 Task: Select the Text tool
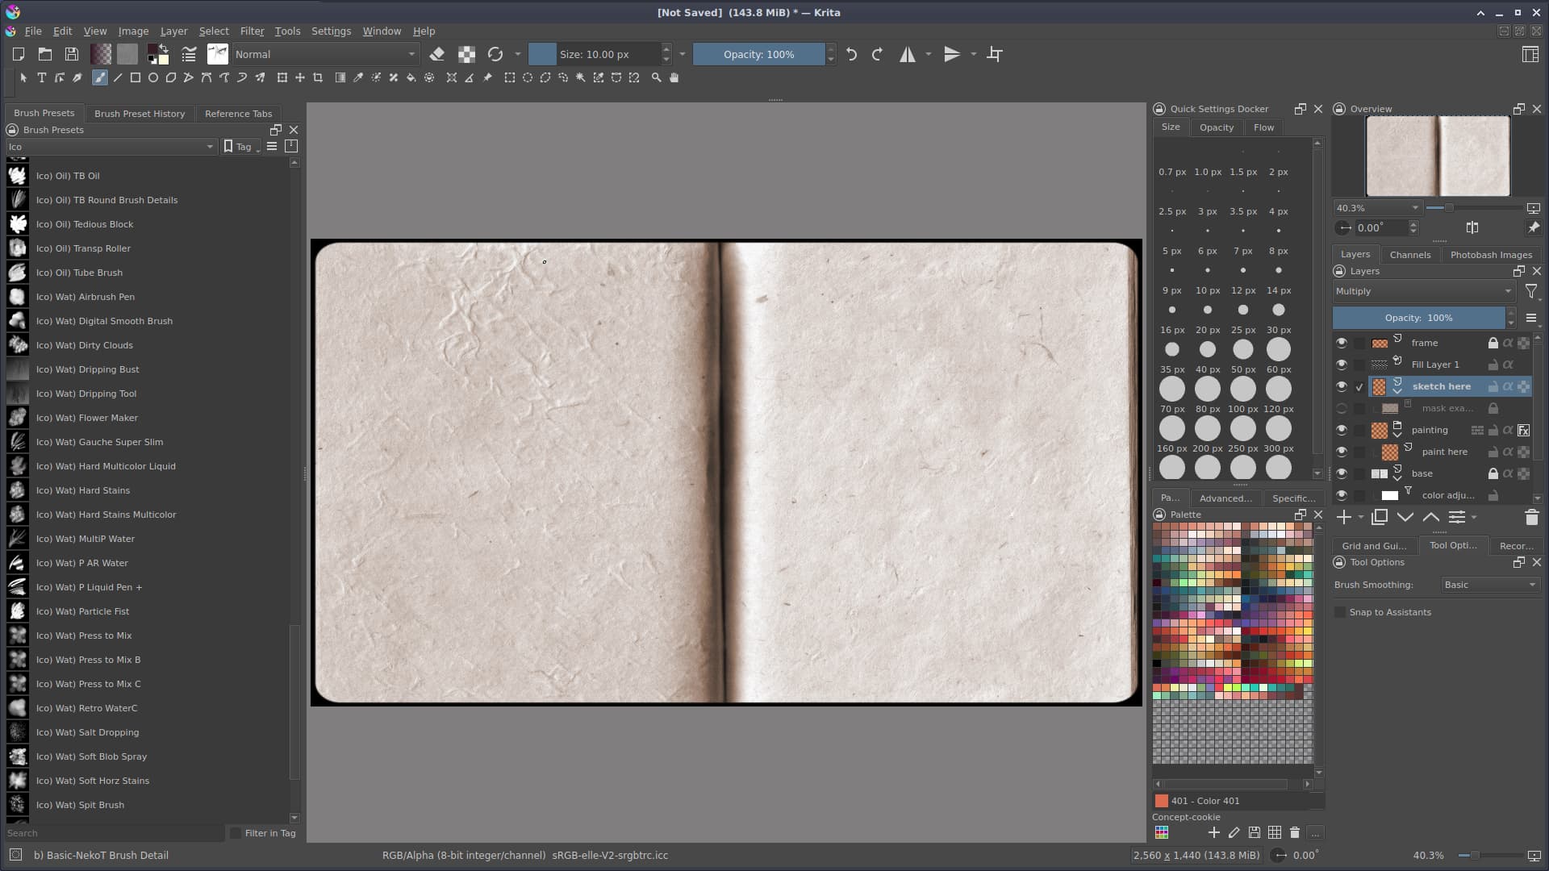[41, 77]
